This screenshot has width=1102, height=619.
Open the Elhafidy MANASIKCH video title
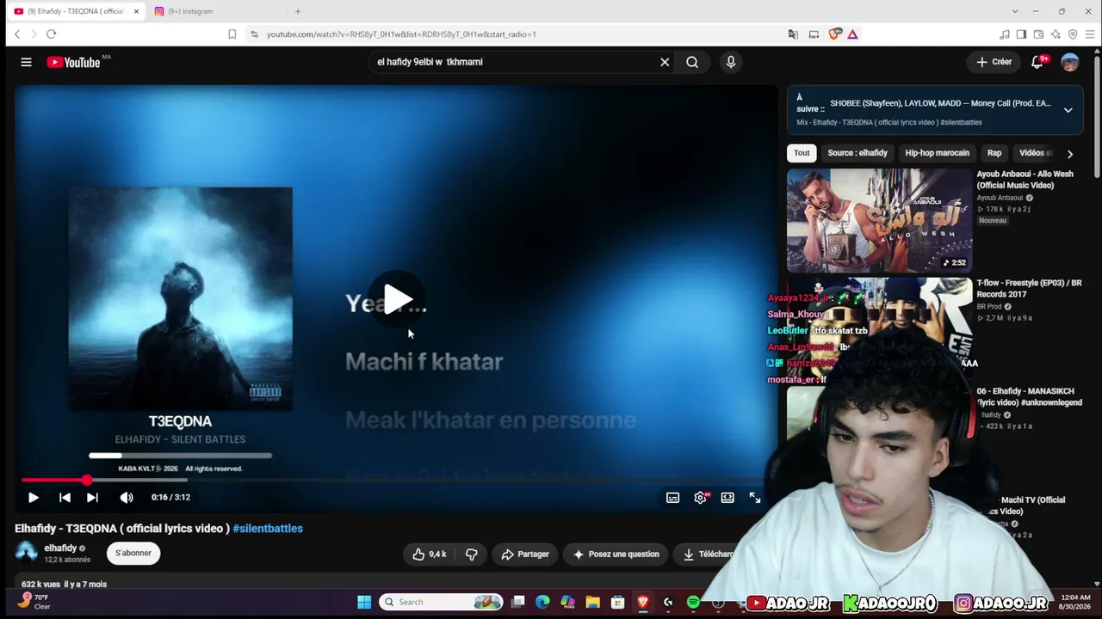(x=1029, y=397)
